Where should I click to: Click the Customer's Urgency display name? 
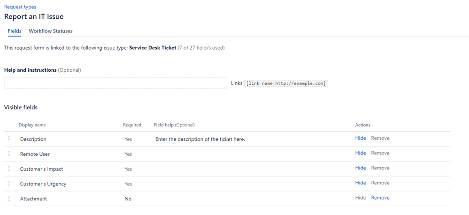tap(43, 184)
